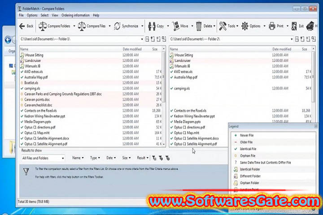Open the Ordering information menu
The width and height of the screenshot is (323, 215).
[x=75, y=15]
